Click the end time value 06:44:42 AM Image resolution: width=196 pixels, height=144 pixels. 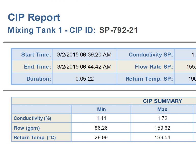click(84, 67)
